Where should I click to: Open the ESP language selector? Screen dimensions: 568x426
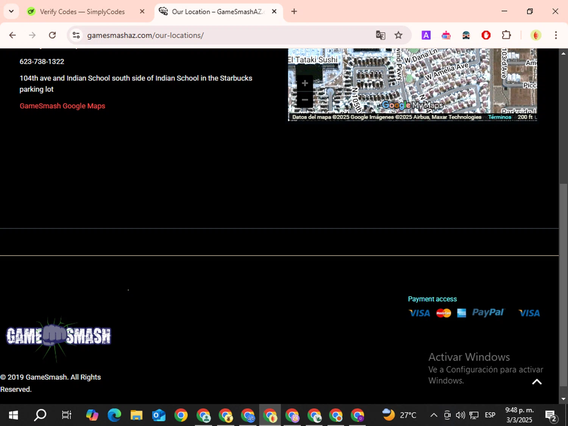[x=490, y=415]
